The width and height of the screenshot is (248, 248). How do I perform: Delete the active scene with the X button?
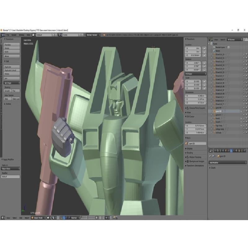[82, 35]
